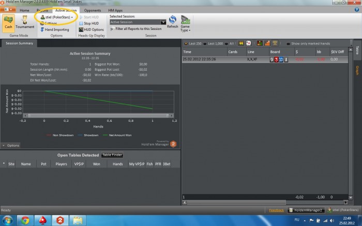The height and width of the screenshot is (226, 362).
Task: Click stiel (PokerStars) in status bar
Action: 343,210
